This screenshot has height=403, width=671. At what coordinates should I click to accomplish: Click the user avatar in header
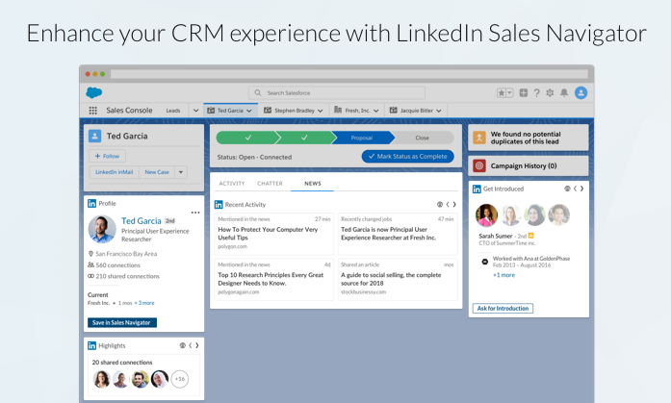click(581, 93)
